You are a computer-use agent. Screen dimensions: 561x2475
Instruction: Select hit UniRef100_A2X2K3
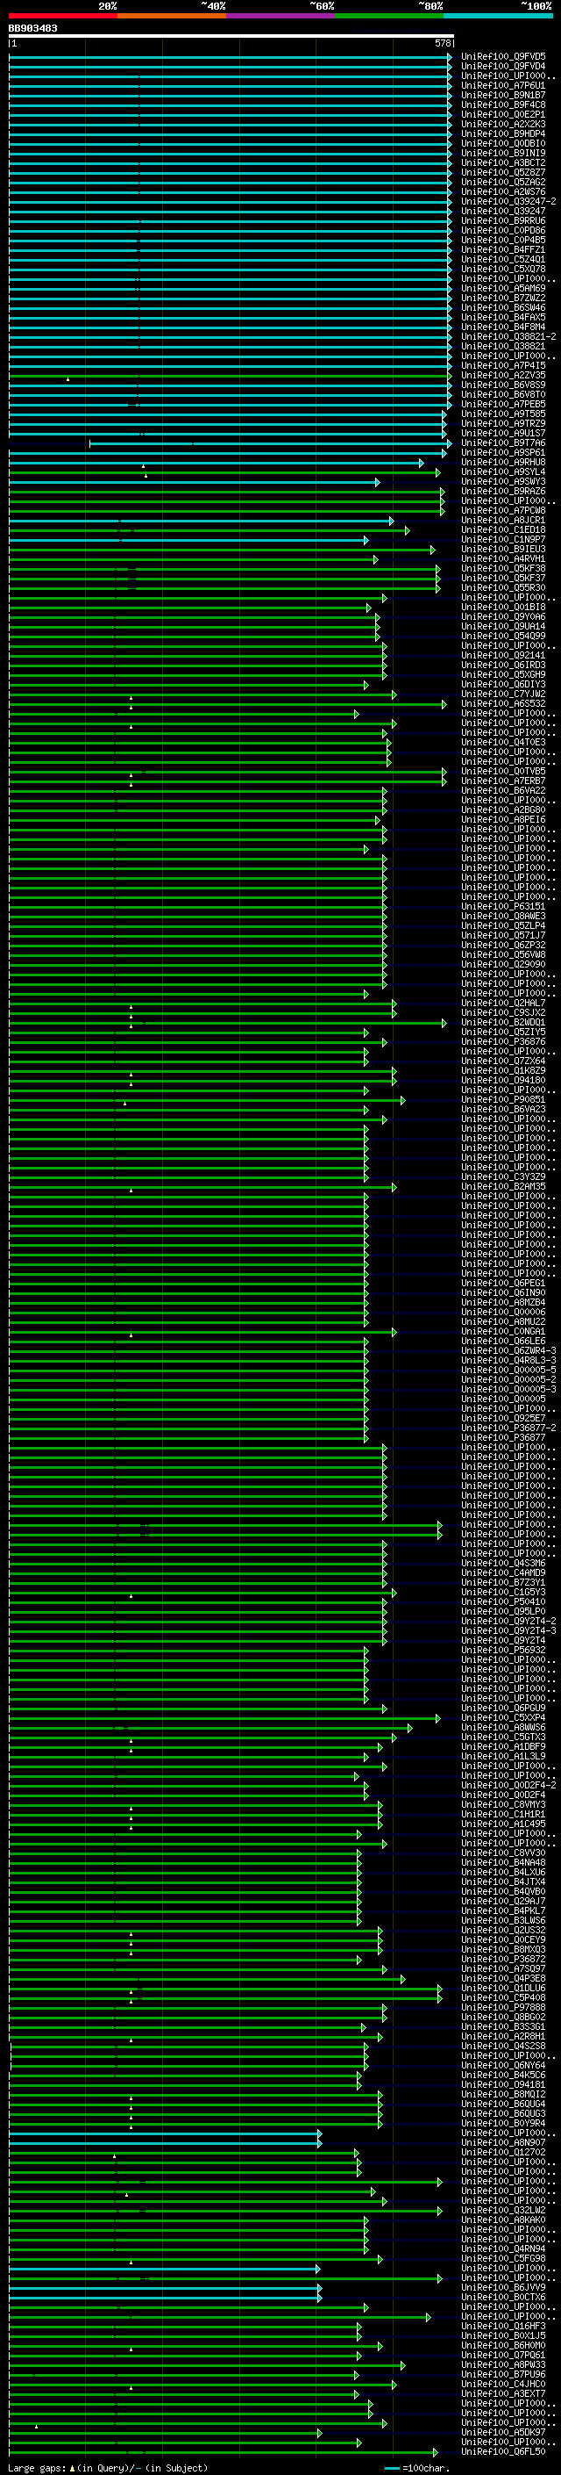[503, 124]
